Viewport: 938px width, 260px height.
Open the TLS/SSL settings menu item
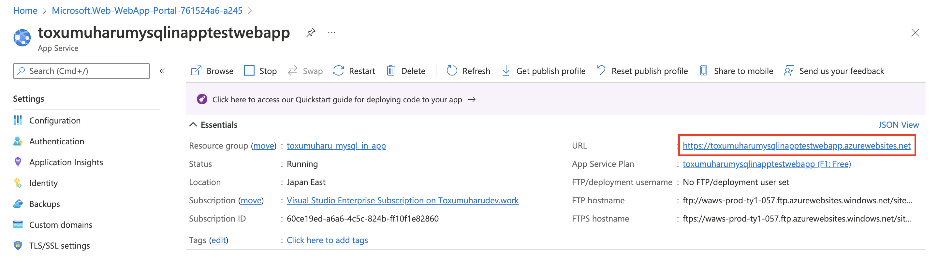59,245
